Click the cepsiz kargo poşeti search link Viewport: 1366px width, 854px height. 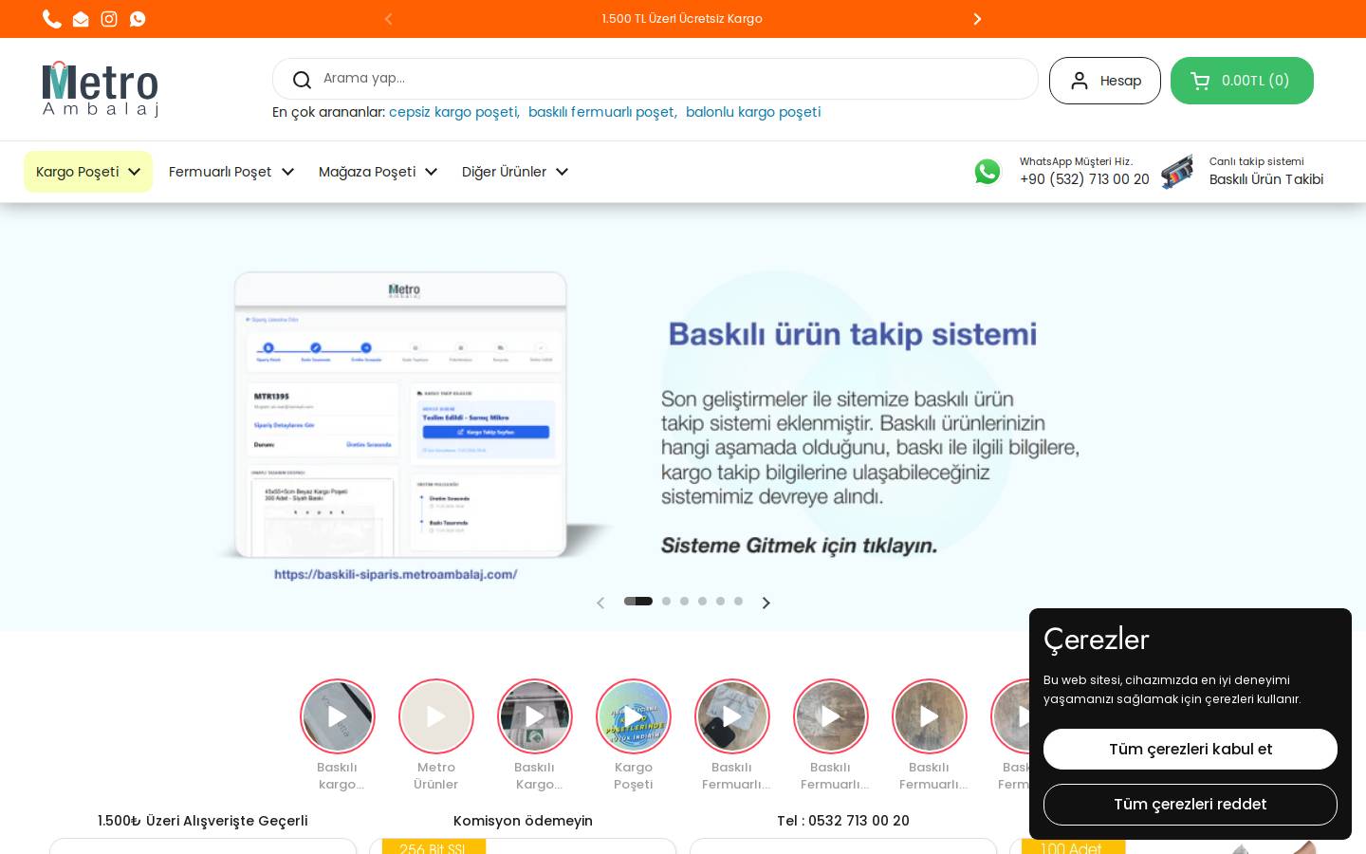[454, 112]
